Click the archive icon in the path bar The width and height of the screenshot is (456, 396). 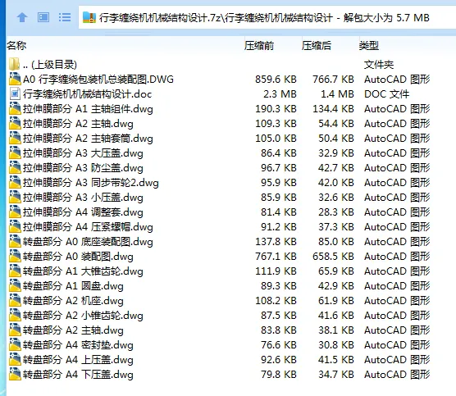coord(89,18)
